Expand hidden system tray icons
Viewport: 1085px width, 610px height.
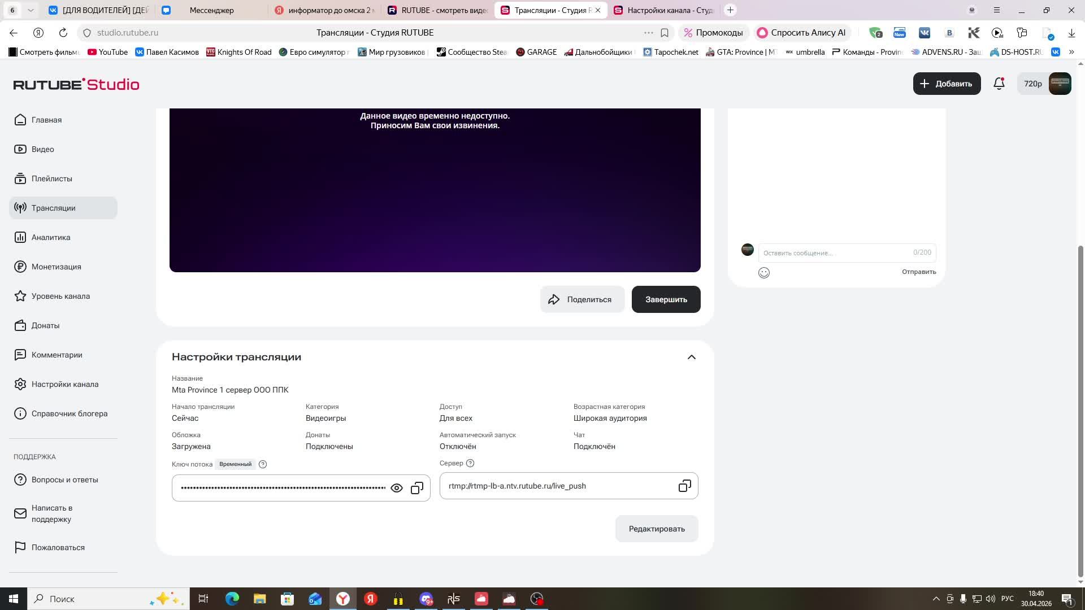(x=935, y=599)
